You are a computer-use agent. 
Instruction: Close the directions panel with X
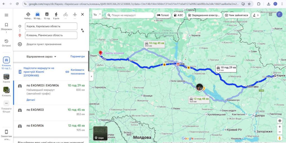click(82, 15)
